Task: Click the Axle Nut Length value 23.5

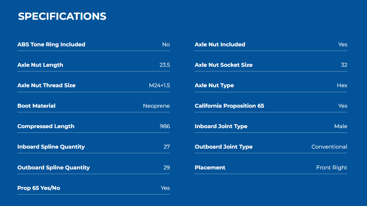Action: tap(164, 65)
